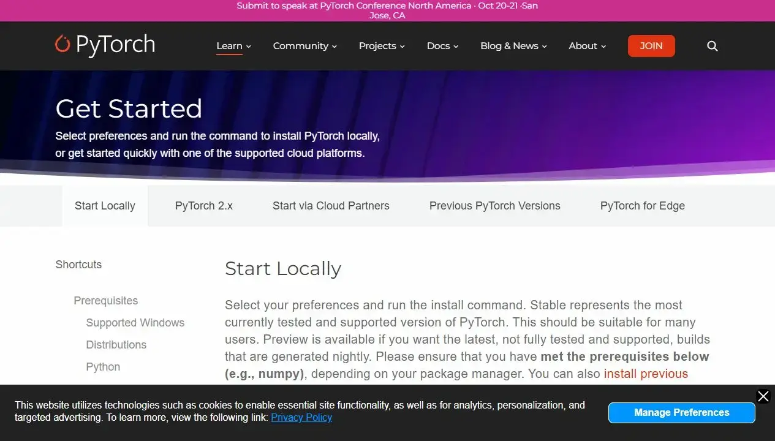Click the JOIN button

[x=651, y=46]
